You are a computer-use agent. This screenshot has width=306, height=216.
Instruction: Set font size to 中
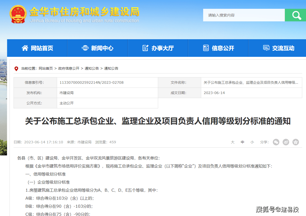pos(242,142)
